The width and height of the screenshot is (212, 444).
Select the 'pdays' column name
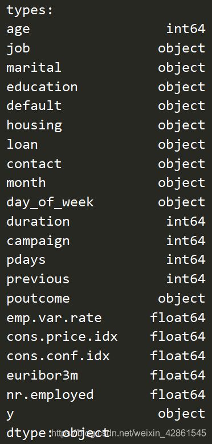pos(26,260)
